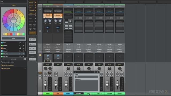
Task: Toggle INSERTS row visibility
Action: point(35,13)
